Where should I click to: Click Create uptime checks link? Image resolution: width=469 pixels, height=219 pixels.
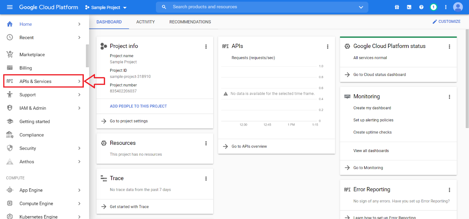point(372,132)
